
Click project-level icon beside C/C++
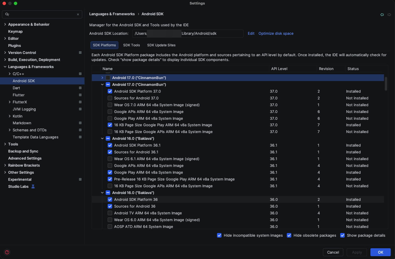pos(80,74)
